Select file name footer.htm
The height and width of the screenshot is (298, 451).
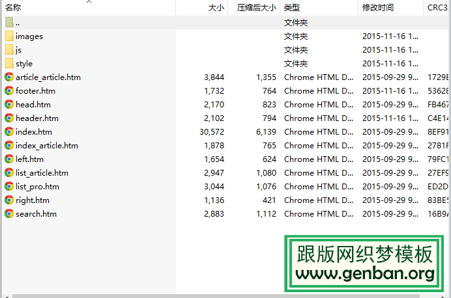click(x=35, y=91)
